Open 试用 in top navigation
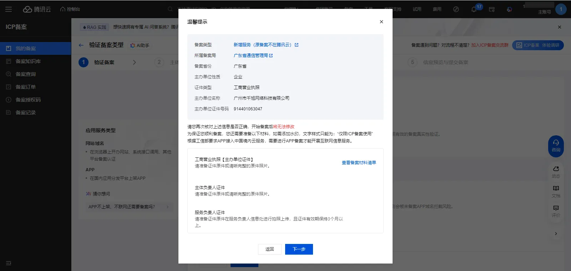 417,9
